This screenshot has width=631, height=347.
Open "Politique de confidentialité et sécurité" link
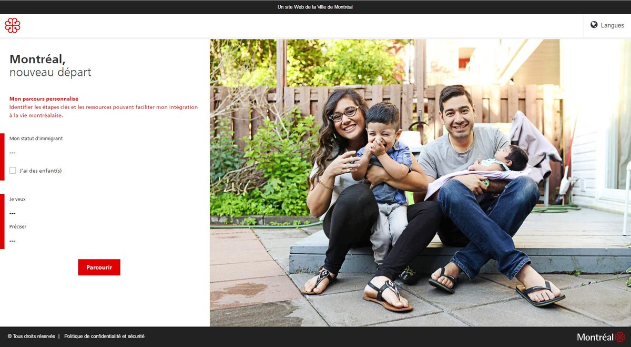[104, 336]
